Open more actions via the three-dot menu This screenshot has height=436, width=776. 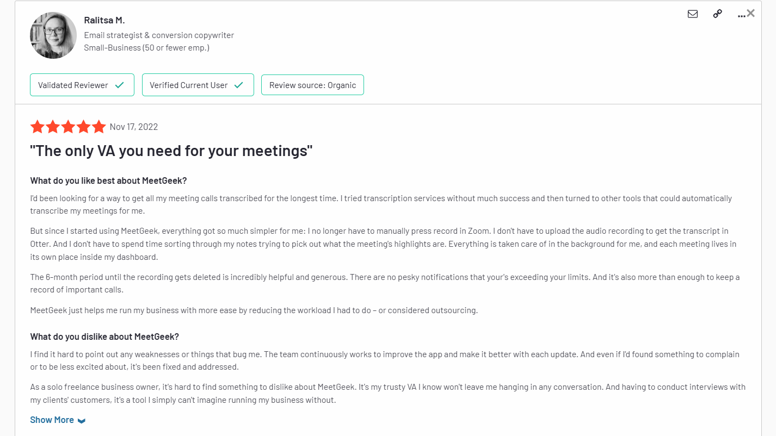(741, 16)
